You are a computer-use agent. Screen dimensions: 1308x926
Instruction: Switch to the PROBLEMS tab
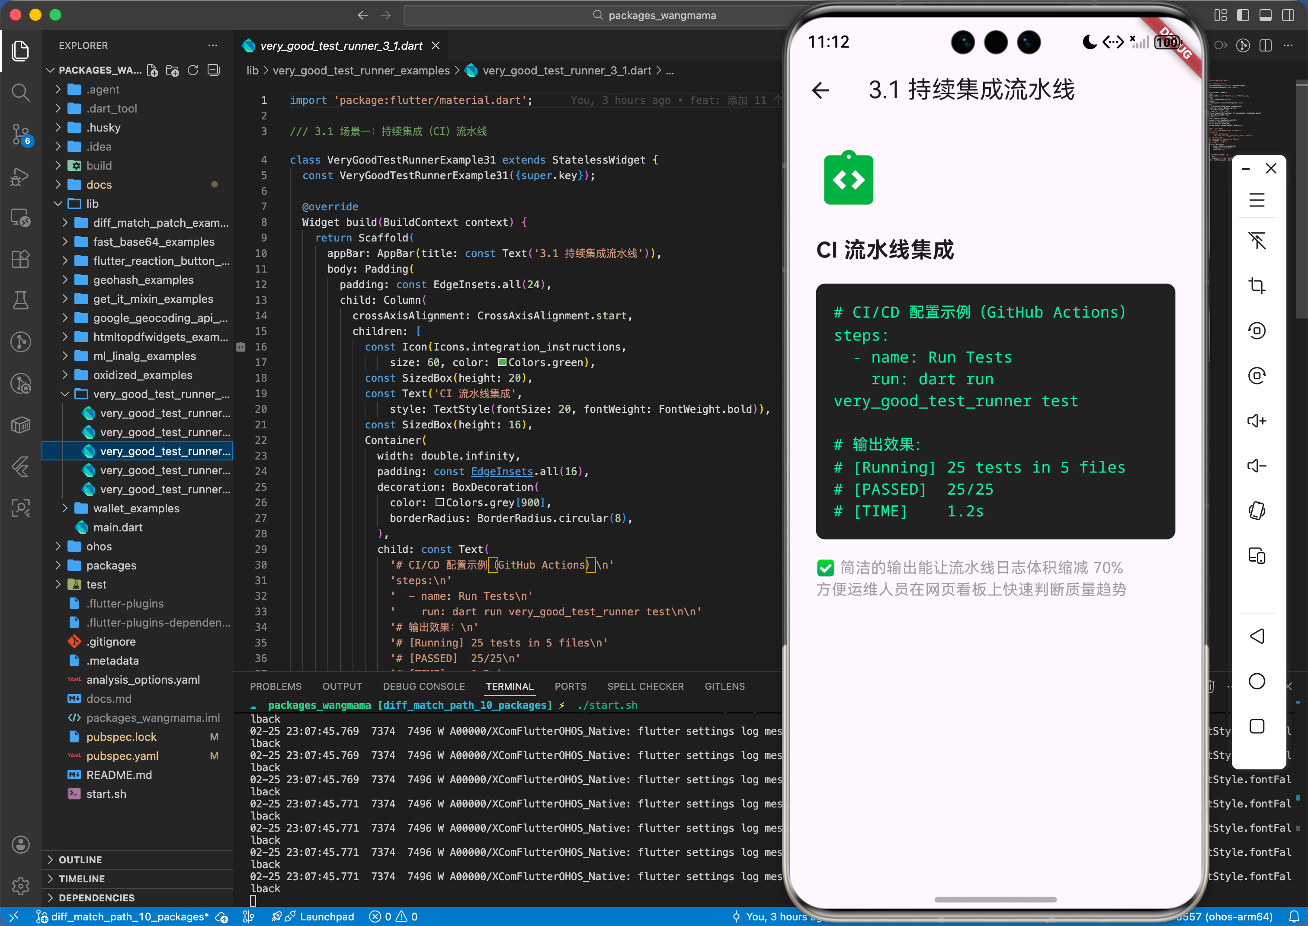pyautogui.click(x=275, y=686)
